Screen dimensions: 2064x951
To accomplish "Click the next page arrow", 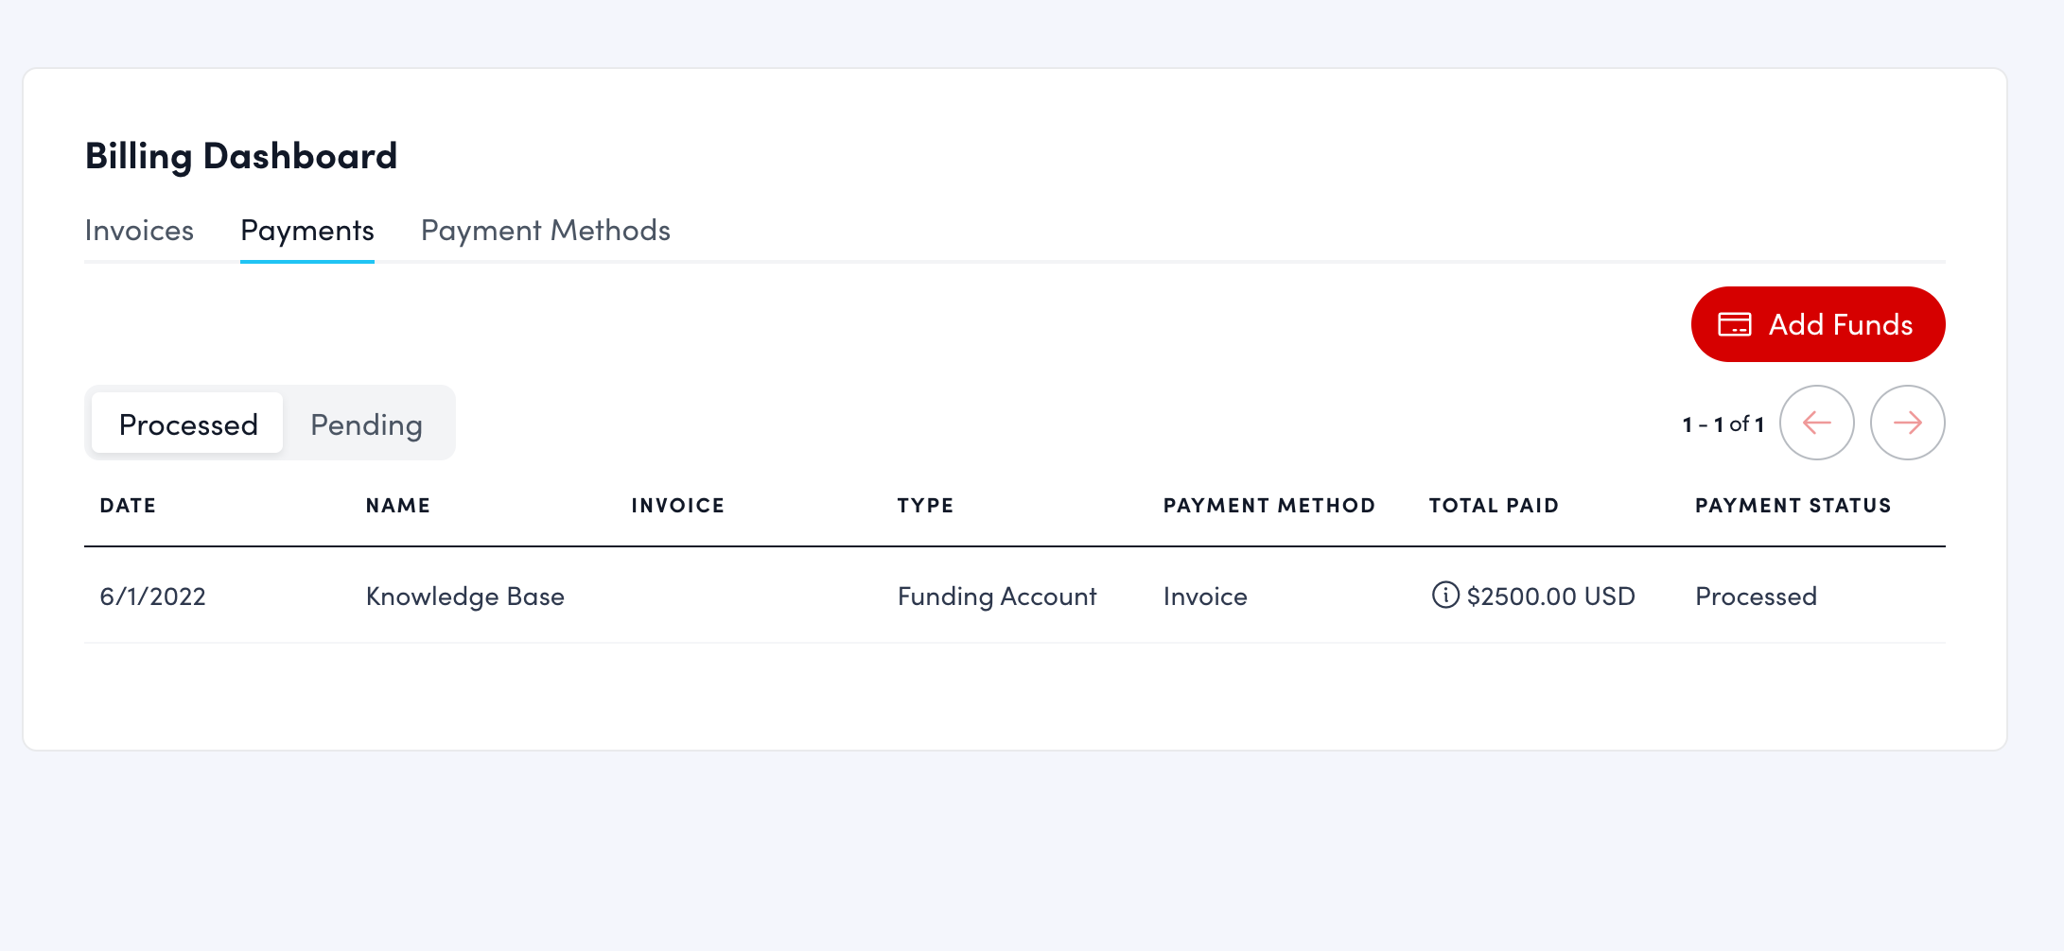I will [x=1907, y=423].
